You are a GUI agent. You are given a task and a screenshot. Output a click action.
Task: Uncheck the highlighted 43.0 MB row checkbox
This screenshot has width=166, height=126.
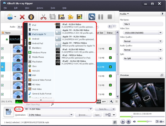click(x=2, y=67)
